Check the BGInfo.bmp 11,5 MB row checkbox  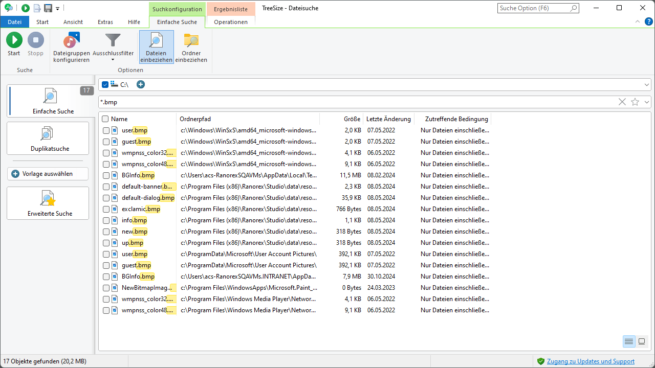pos(106,175)
